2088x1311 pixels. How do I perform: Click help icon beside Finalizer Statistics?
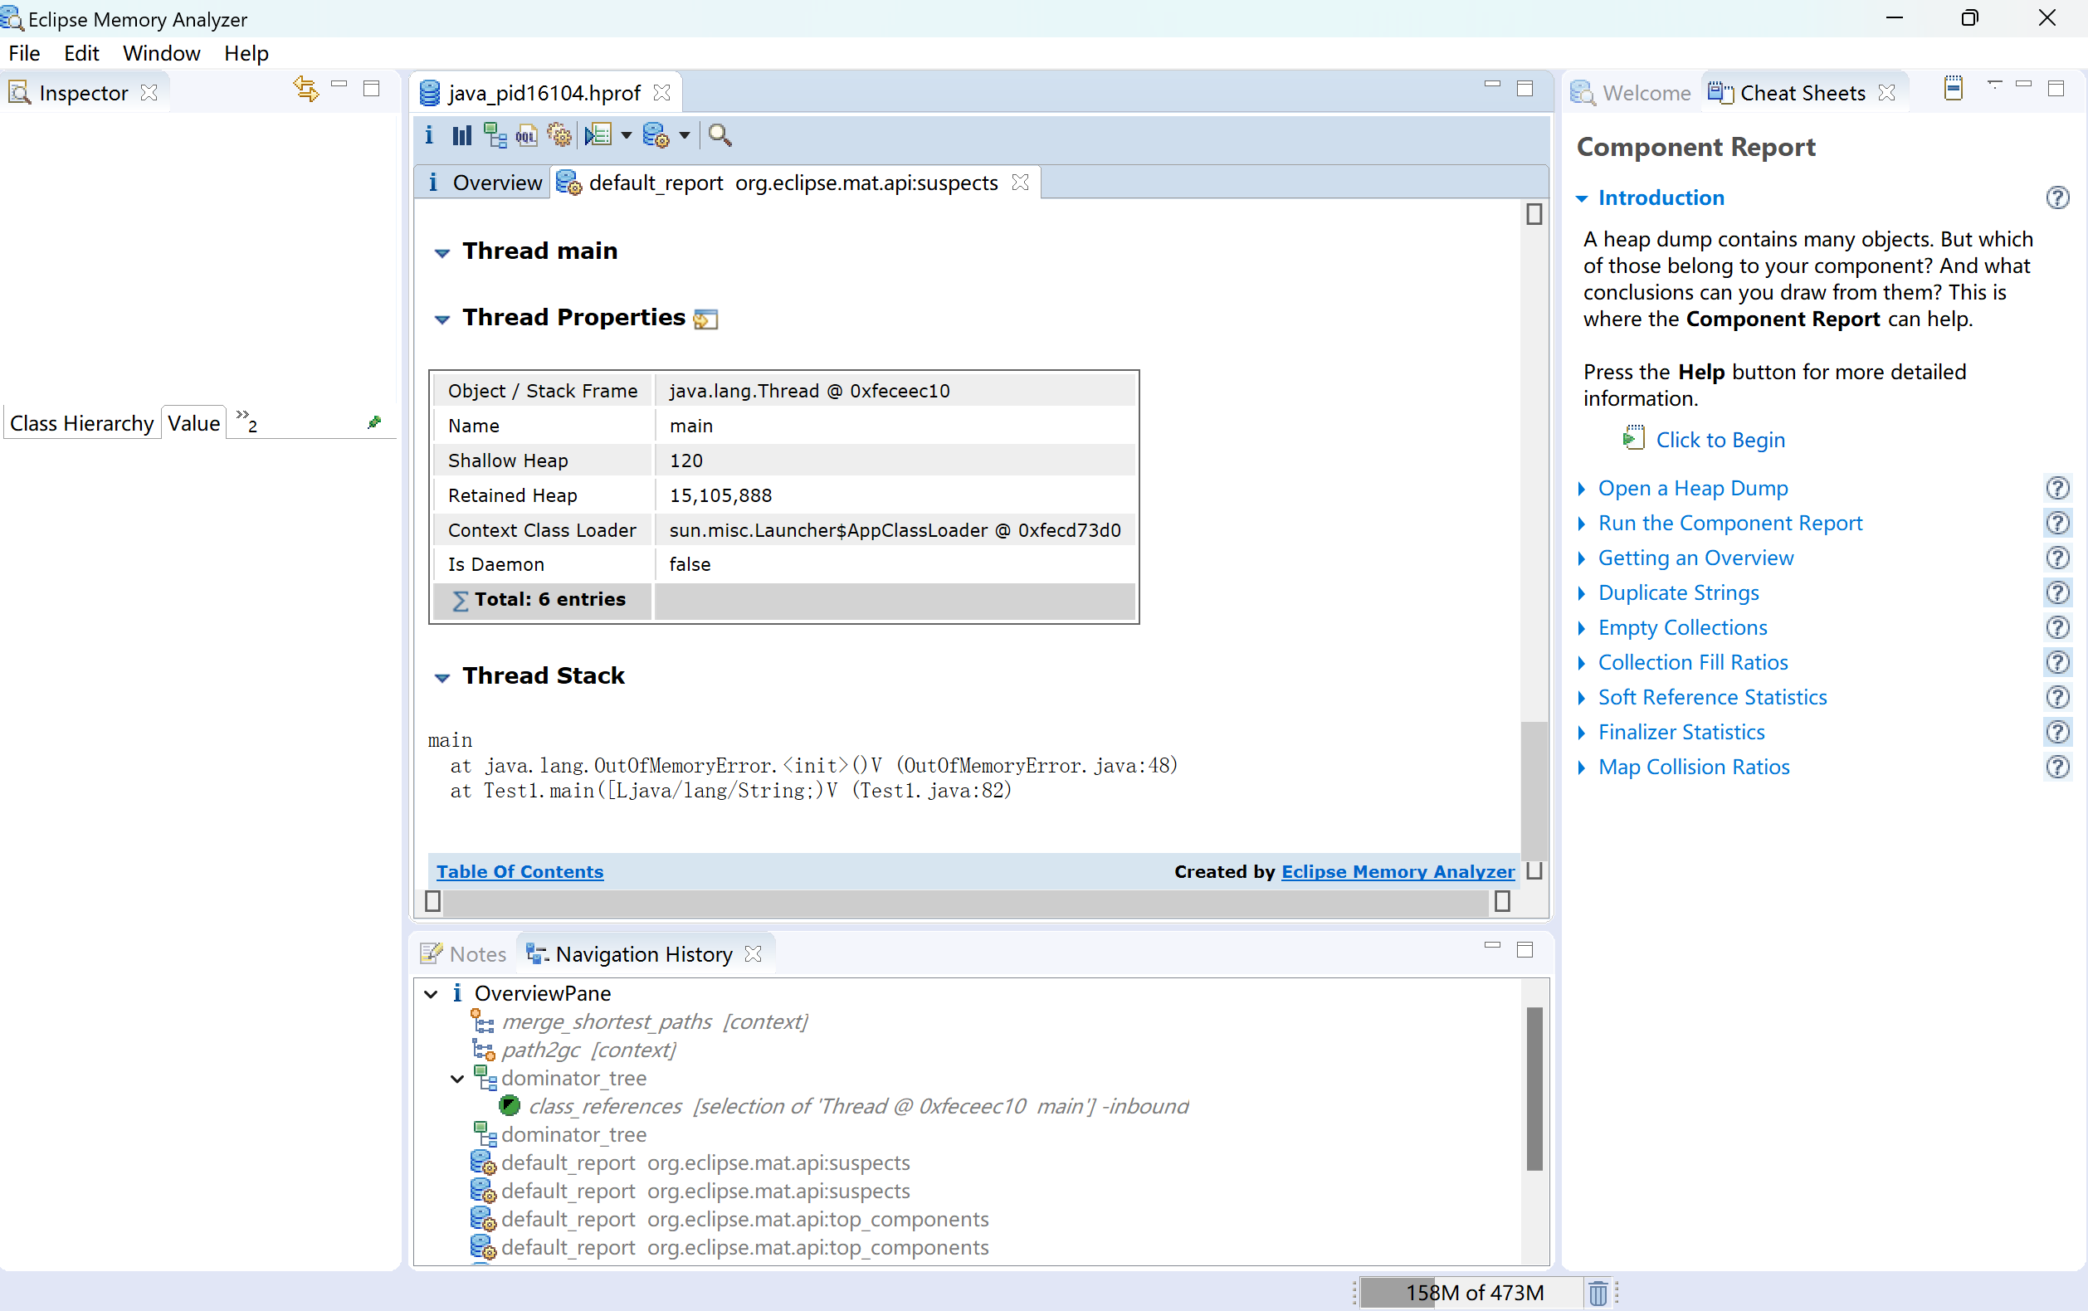tap(2057, 733)
